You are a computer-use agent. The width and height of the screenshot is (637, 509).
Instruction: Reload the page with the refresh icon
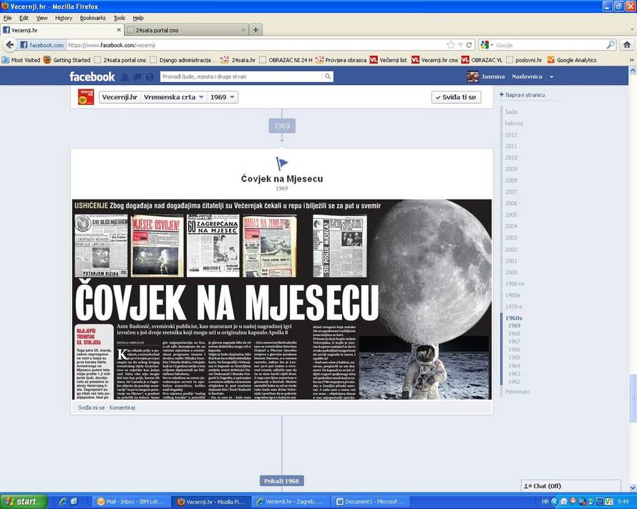(470, 44)
